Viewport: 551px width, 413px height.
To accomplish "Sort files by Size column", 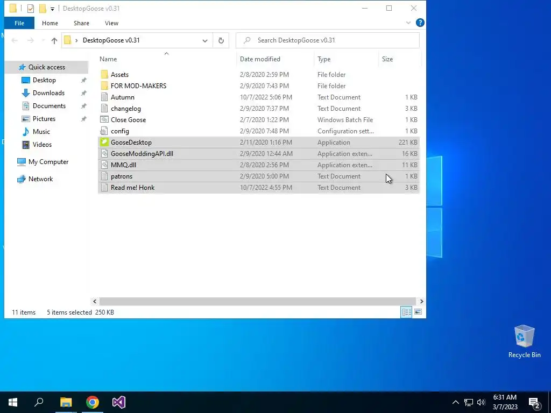I will (387, 59).
